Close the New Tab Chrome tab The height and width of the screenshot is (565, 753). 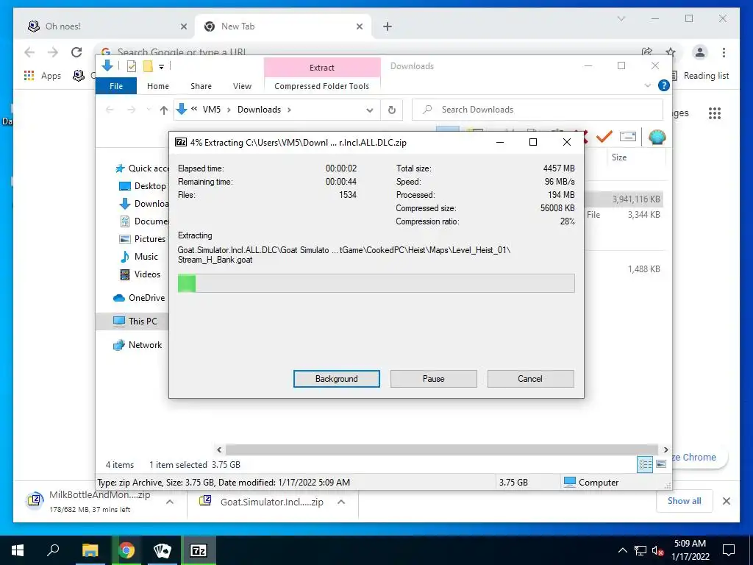coord(359,26)
